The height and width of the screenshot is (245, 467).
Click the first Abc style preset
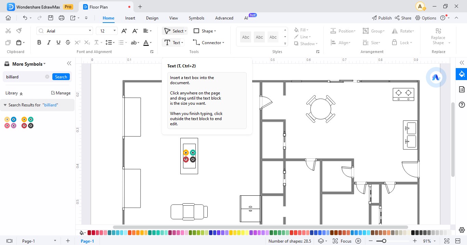246,37
